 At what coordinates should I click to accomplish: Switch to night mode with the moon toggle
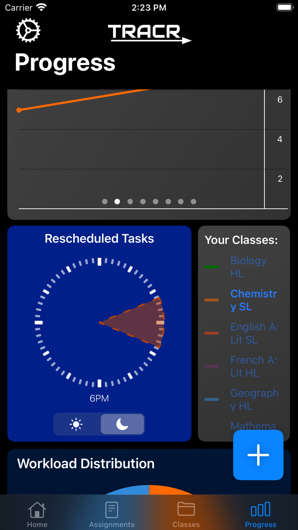point(122,424)
